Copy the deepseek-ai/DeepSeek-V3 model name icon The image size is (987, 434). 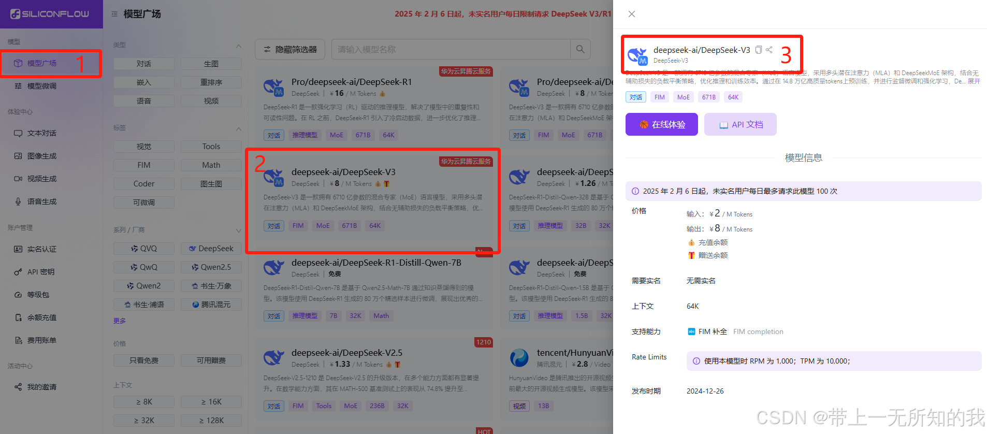click(758, 50)
